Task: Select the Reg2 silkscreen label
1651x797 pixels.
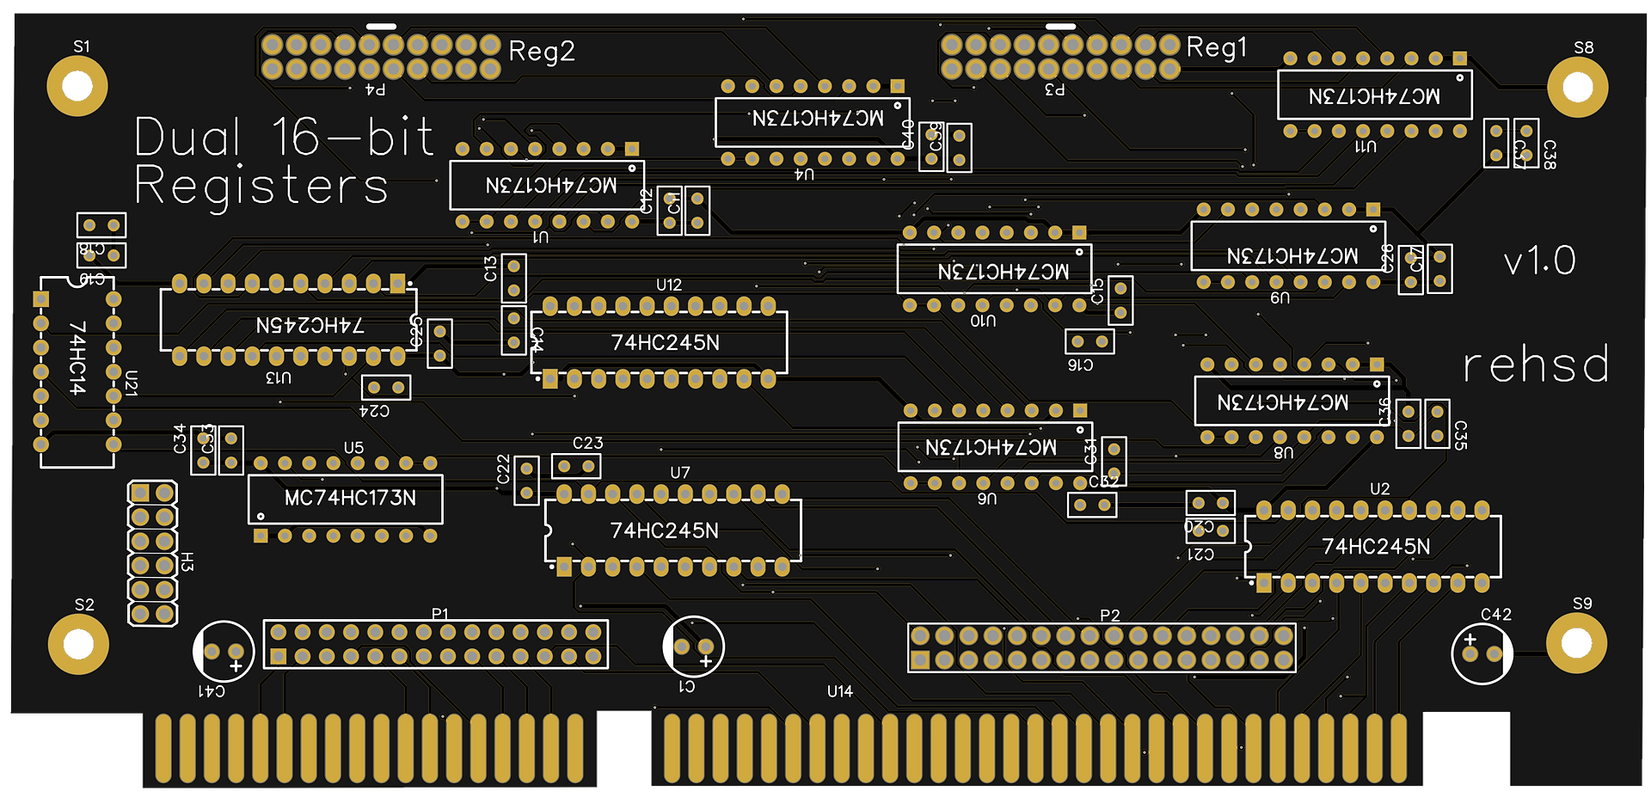Action: pos(542,52)
